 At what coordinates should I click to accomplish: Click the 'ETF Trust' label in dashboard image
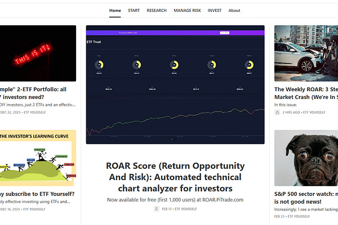(94, 42)
